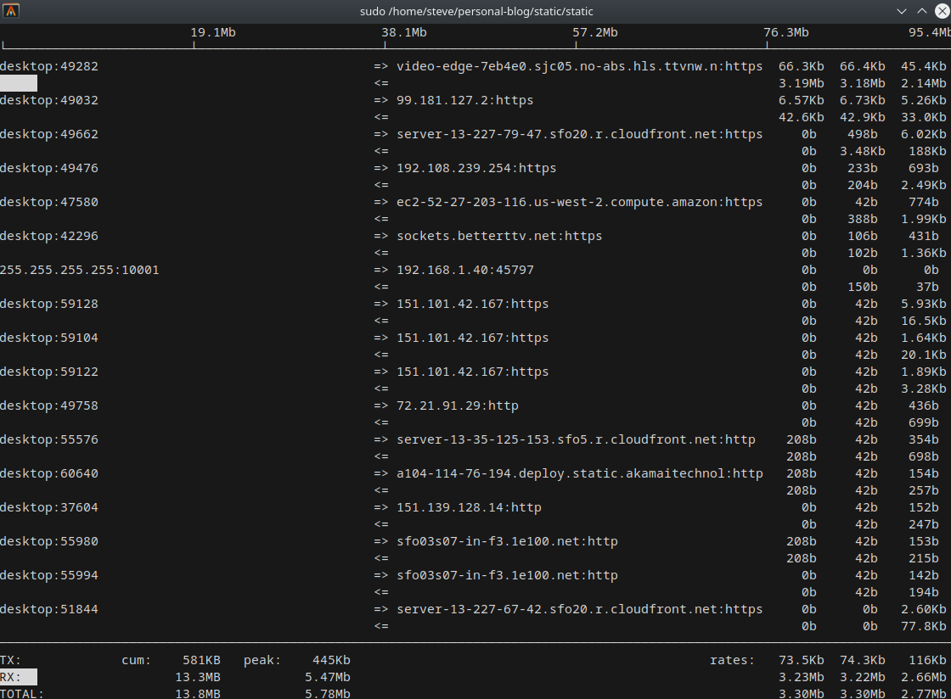
Task: Click the window title text
Action: pos(476,12)
